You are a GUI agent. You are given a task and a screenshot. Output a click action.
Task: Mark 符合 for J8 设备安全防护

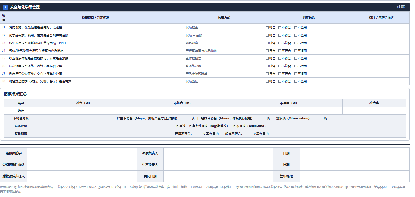[267, 81]
